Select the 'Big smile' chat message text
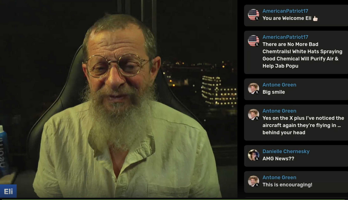348x200 pixels. [x=274, y=92]
